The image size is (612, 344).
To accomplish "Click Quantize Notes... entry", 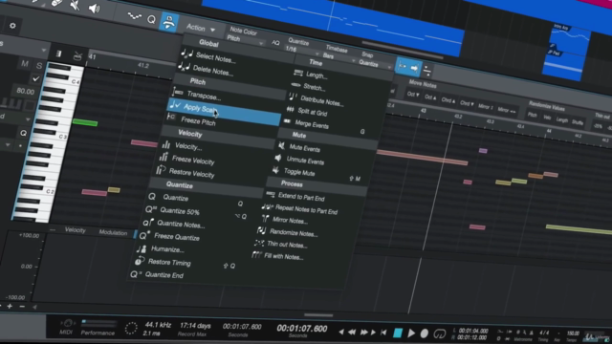I will coord(181,225).
